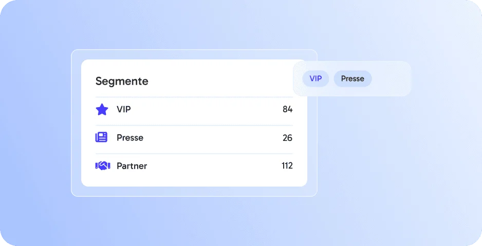Open the VIP segment label in list
The image size is (482, 246).
point(123,109)
